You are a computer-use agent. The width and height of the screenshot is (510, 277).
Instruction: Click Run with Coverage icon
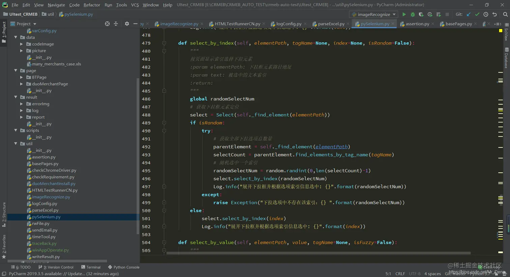pos(421,15)
